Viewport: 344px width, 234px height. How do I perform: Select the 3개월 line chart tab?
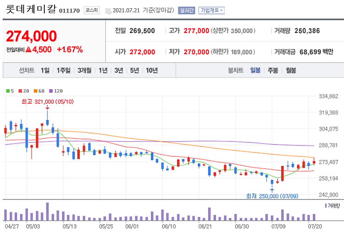point(84,70)
